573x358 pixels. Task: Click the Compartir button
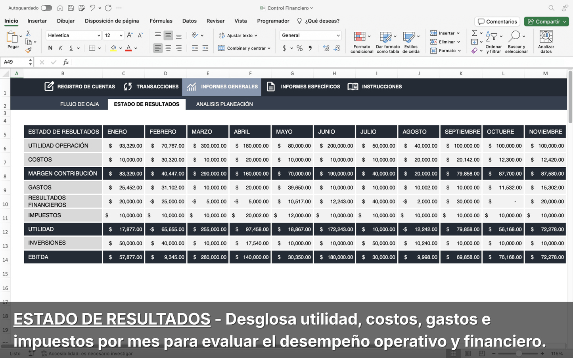(546, 21)
